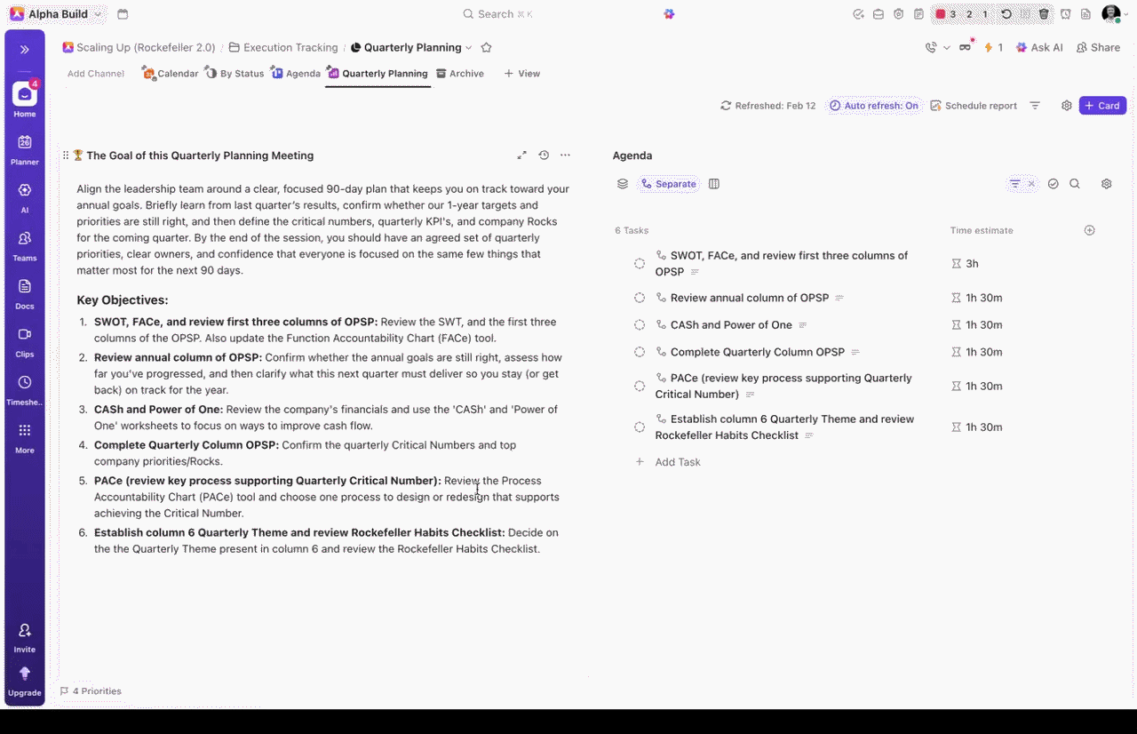
Task: Add a column with plus next to Time estimate
Action: (x=1090, y=230)
